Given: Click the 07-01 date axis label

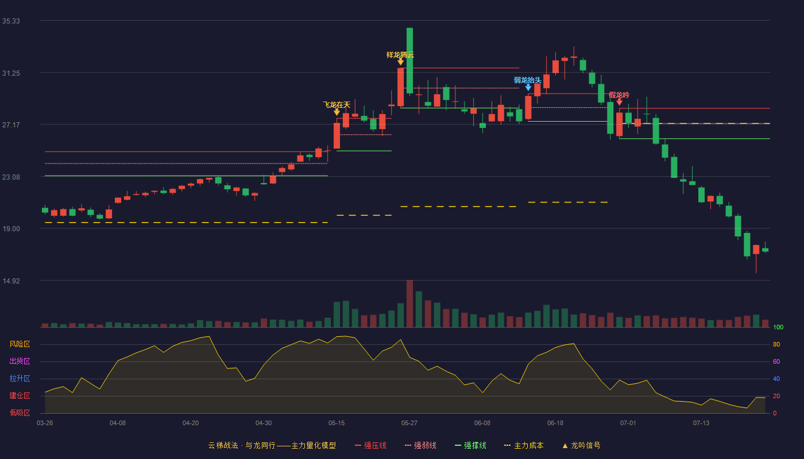Looking at the screenshot, I should pyautogui.click(x=628, y=423).
